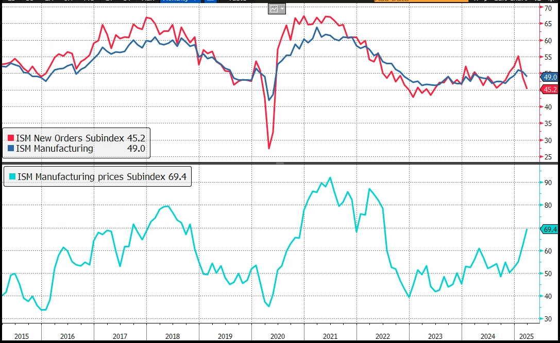Click the blue 49.0 last-value axis tag
560x343 pixels.
pos(549,77)
